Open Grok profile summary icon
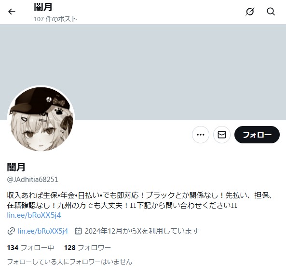The width and height of the screenshot is (286, 279). pyautogui.click(x=250, y=12)
